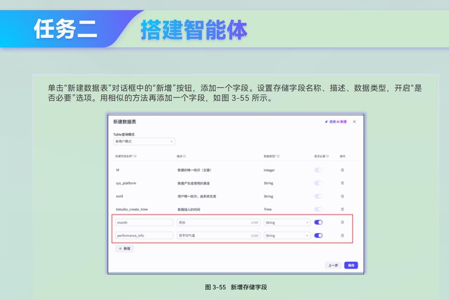Click the 使用 AI 新建 link
The width and height of the screenshot is (449, 300).
[x=336, y=122]
